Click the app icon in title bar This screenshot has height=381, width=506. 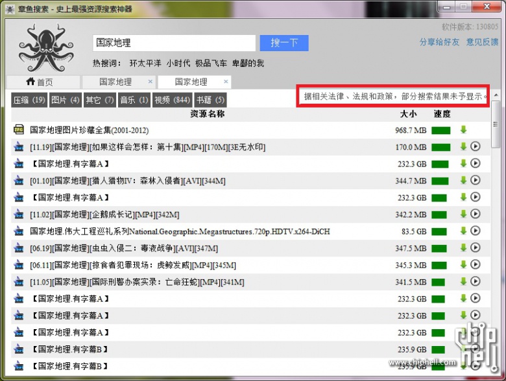[x=10, y=10]
